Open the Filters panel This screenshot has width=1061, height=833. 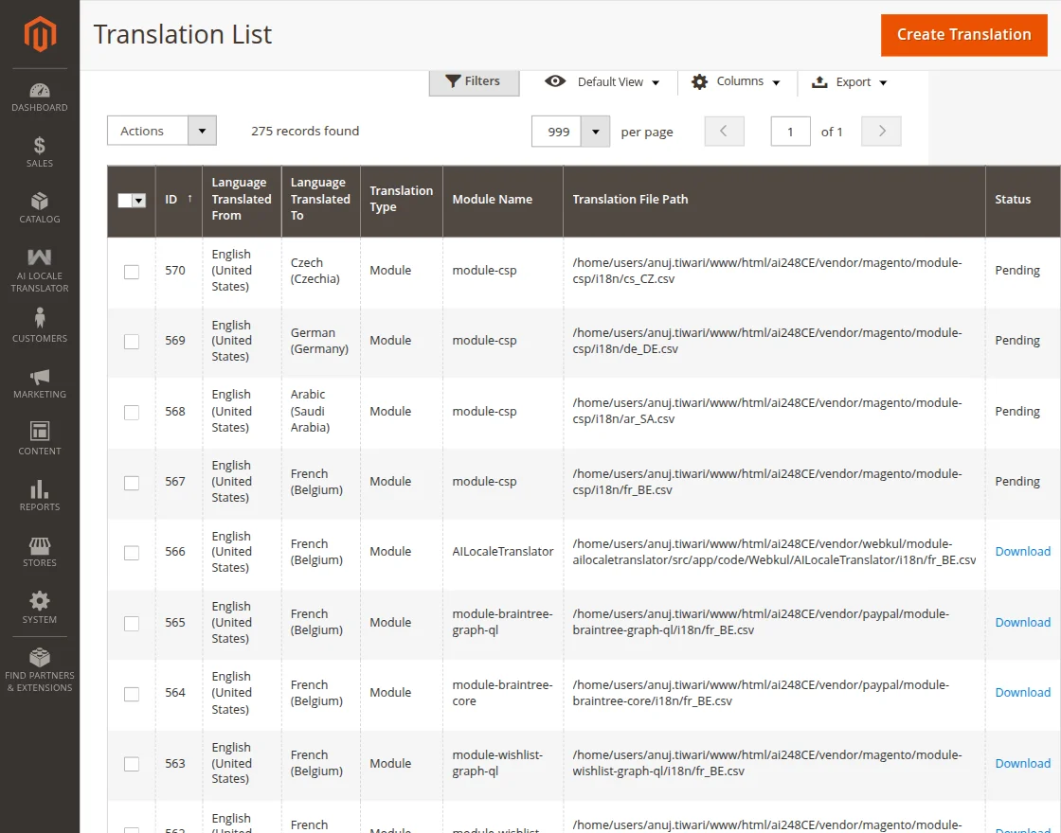[474, 82]
